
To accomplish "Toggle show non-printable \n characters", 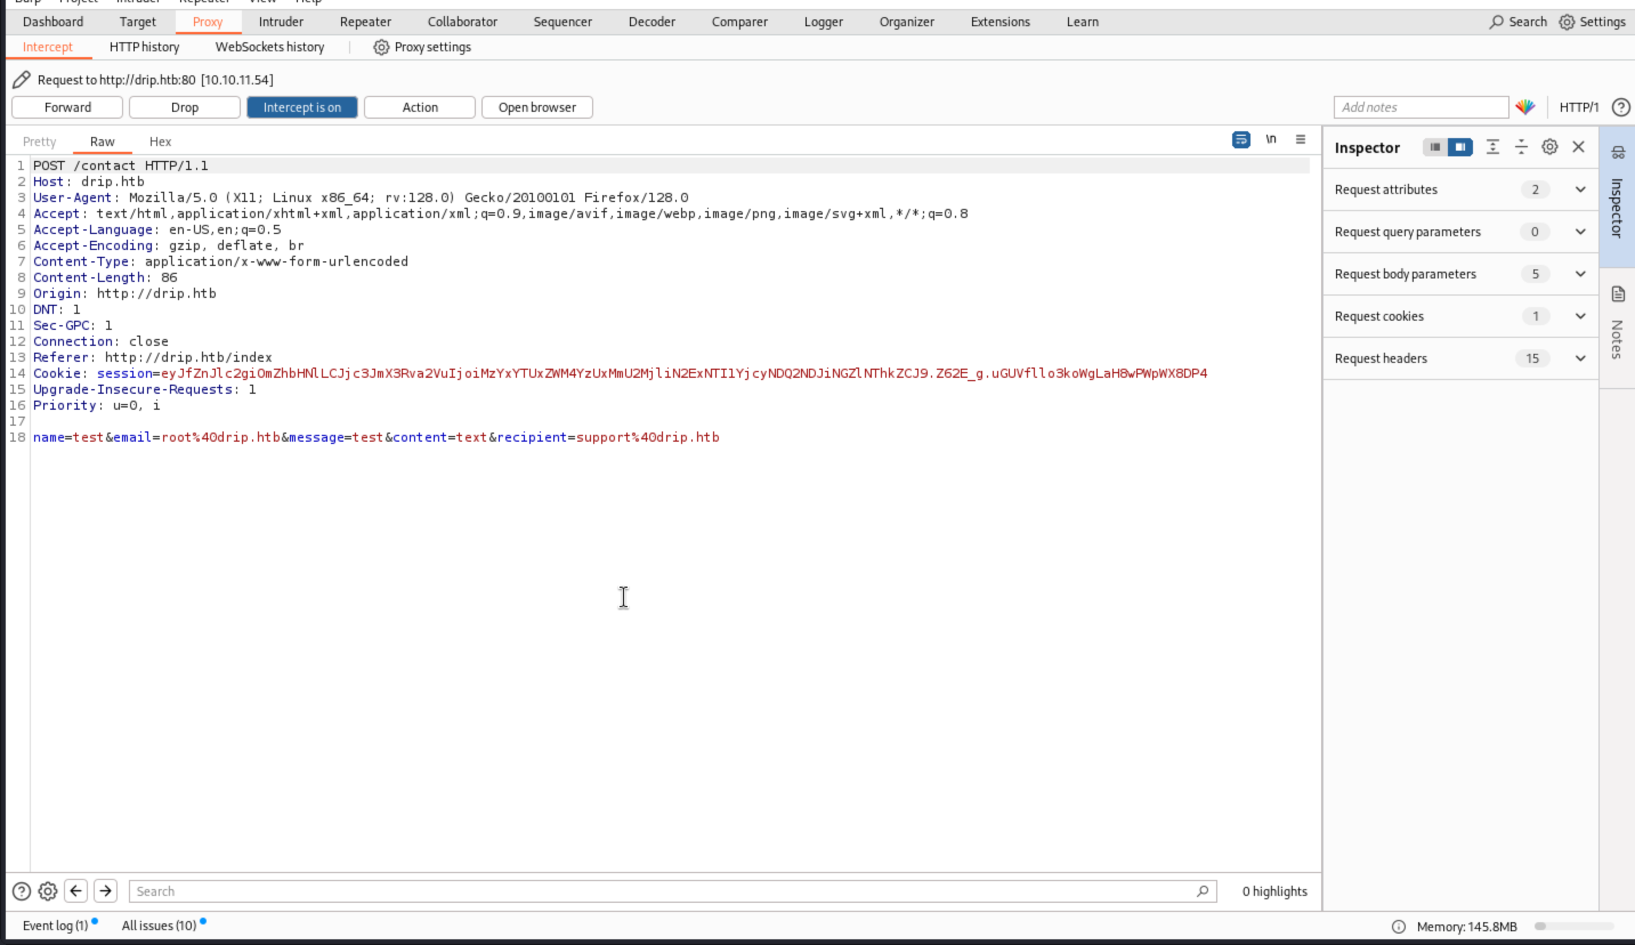I will [1270, 140].
